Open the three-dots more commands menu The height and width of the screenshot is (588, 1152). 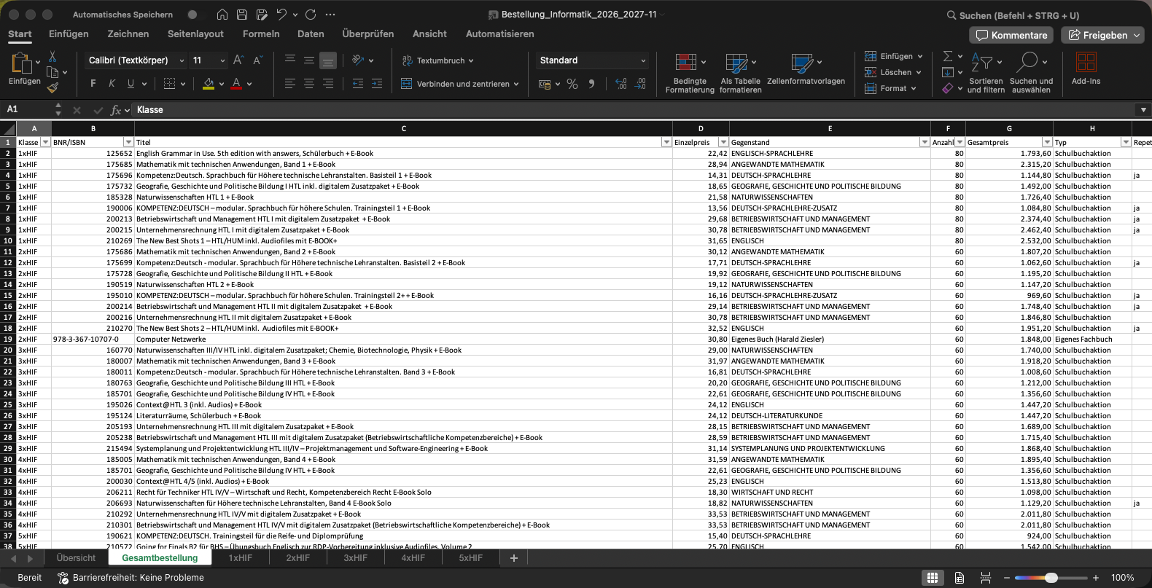pos(330,15)
